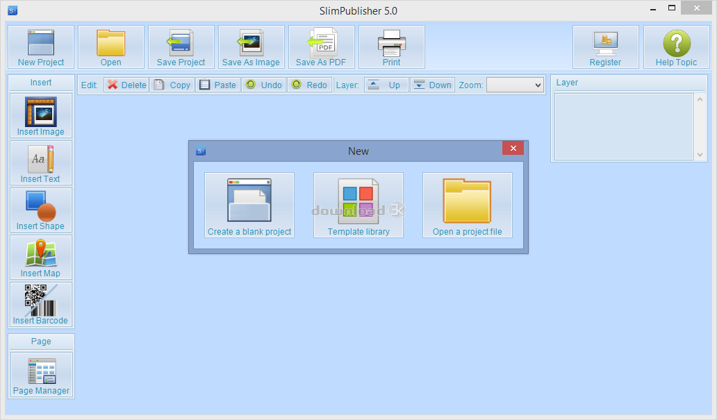This screenshot has height=420, width=717.
Task: Move the layer Up
Action: 386,85
